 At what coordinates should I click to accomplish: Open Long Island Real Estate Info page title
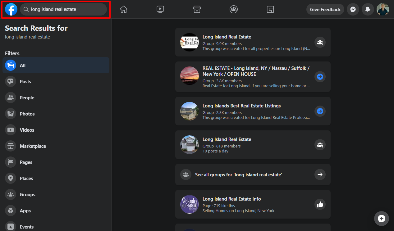pyautogui.click(x=232, y=199)
